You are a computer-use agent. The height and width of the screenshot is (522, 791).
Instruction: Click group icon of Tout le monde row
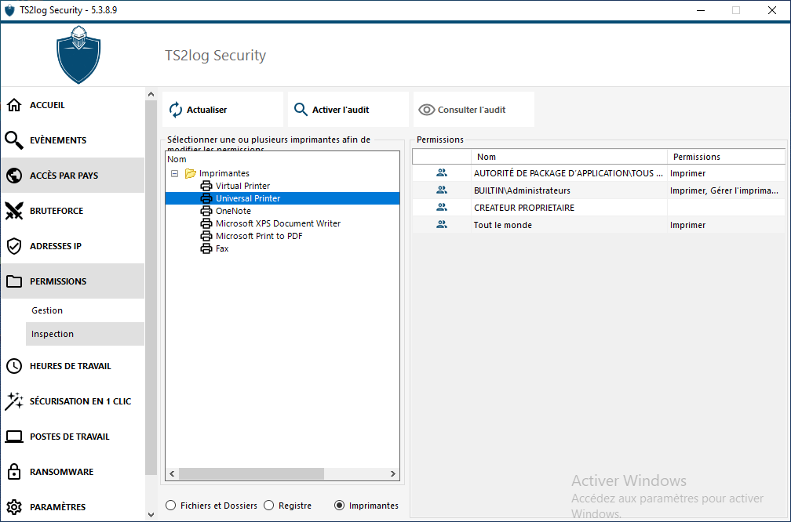442,225
